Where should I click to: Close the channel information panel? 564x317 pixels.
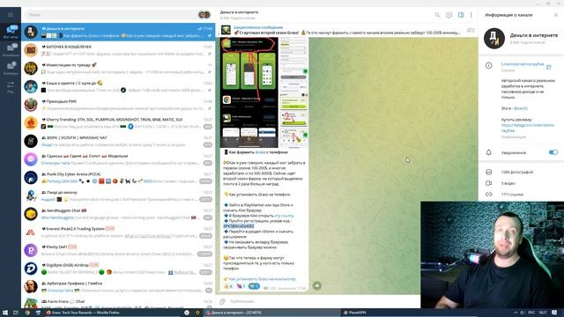(556, 15)
